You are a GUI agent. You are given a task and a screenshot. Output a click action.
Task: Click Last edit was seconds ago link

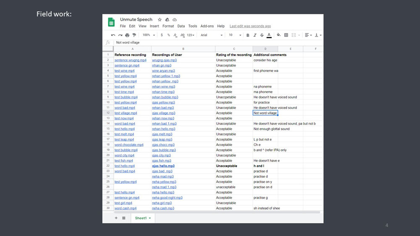(250, 26)
